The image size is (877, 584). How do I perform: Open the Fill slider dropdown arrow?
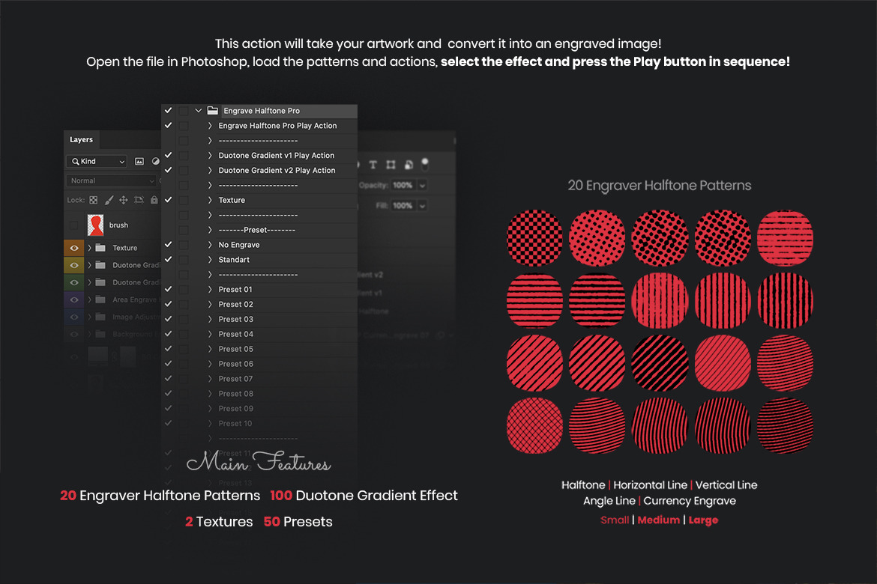click(x=422, y=206)
